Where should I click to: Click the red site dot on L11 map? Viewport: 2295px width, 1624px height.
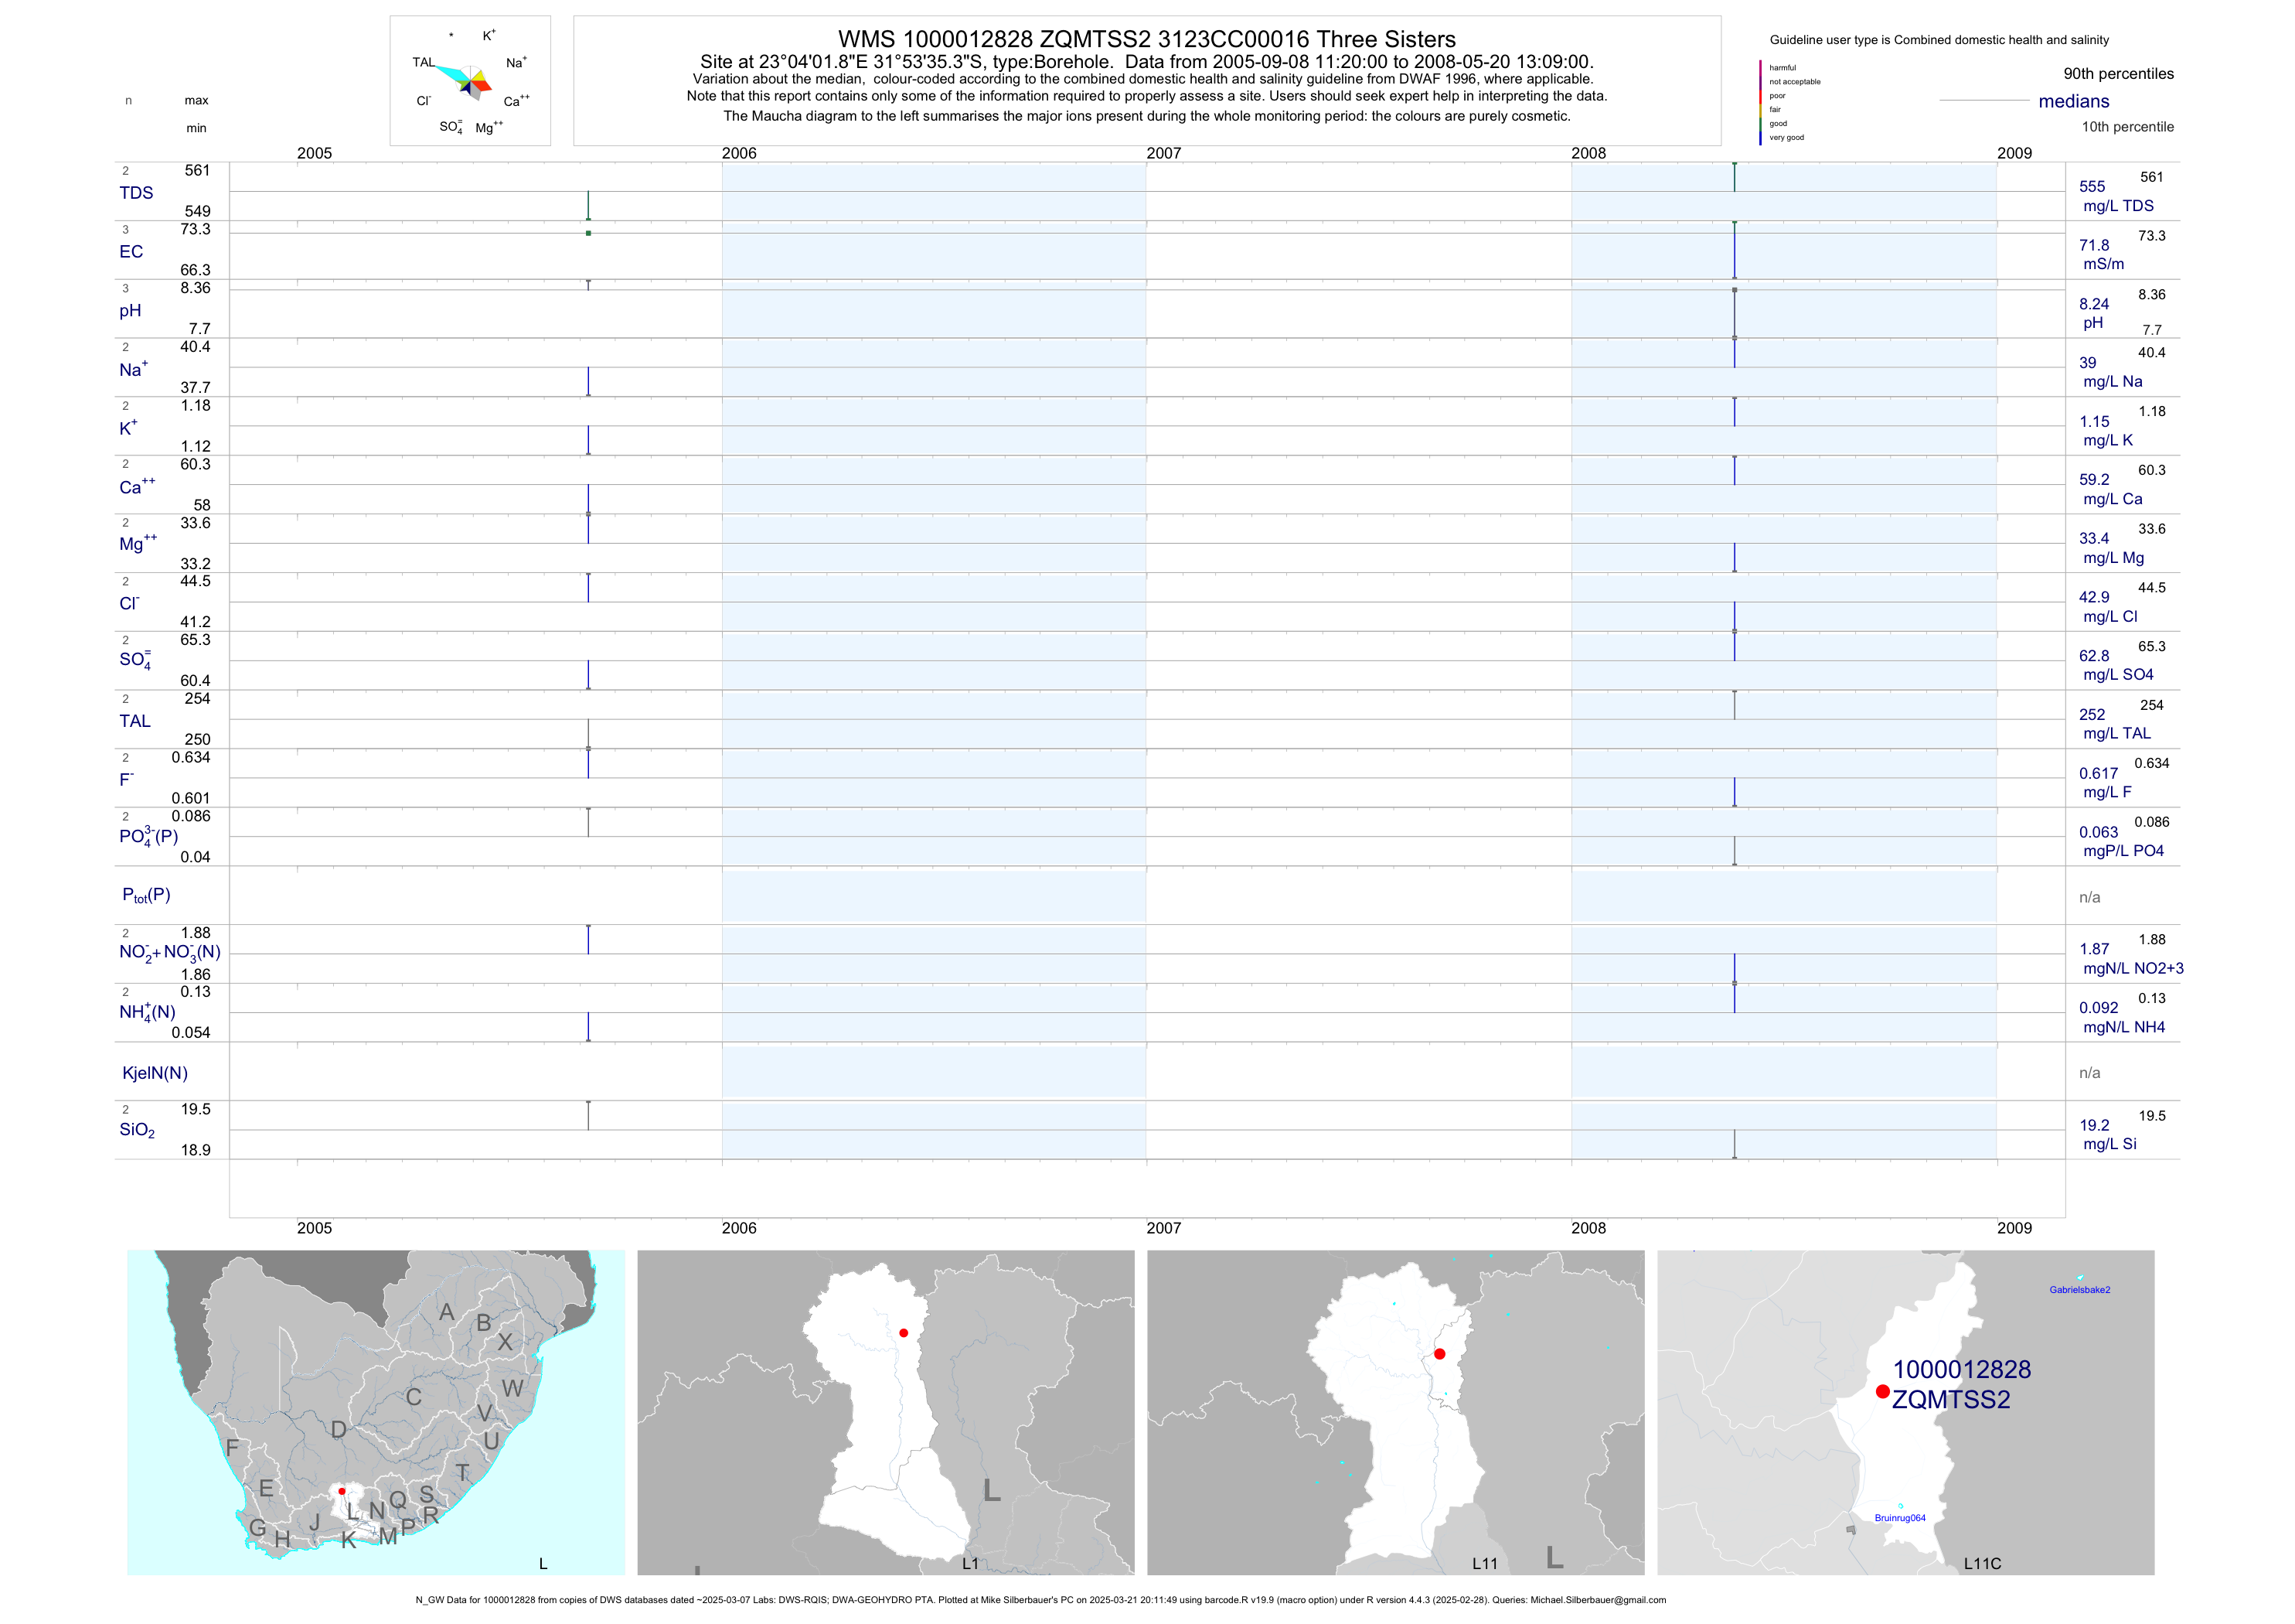(1439, 1354)
